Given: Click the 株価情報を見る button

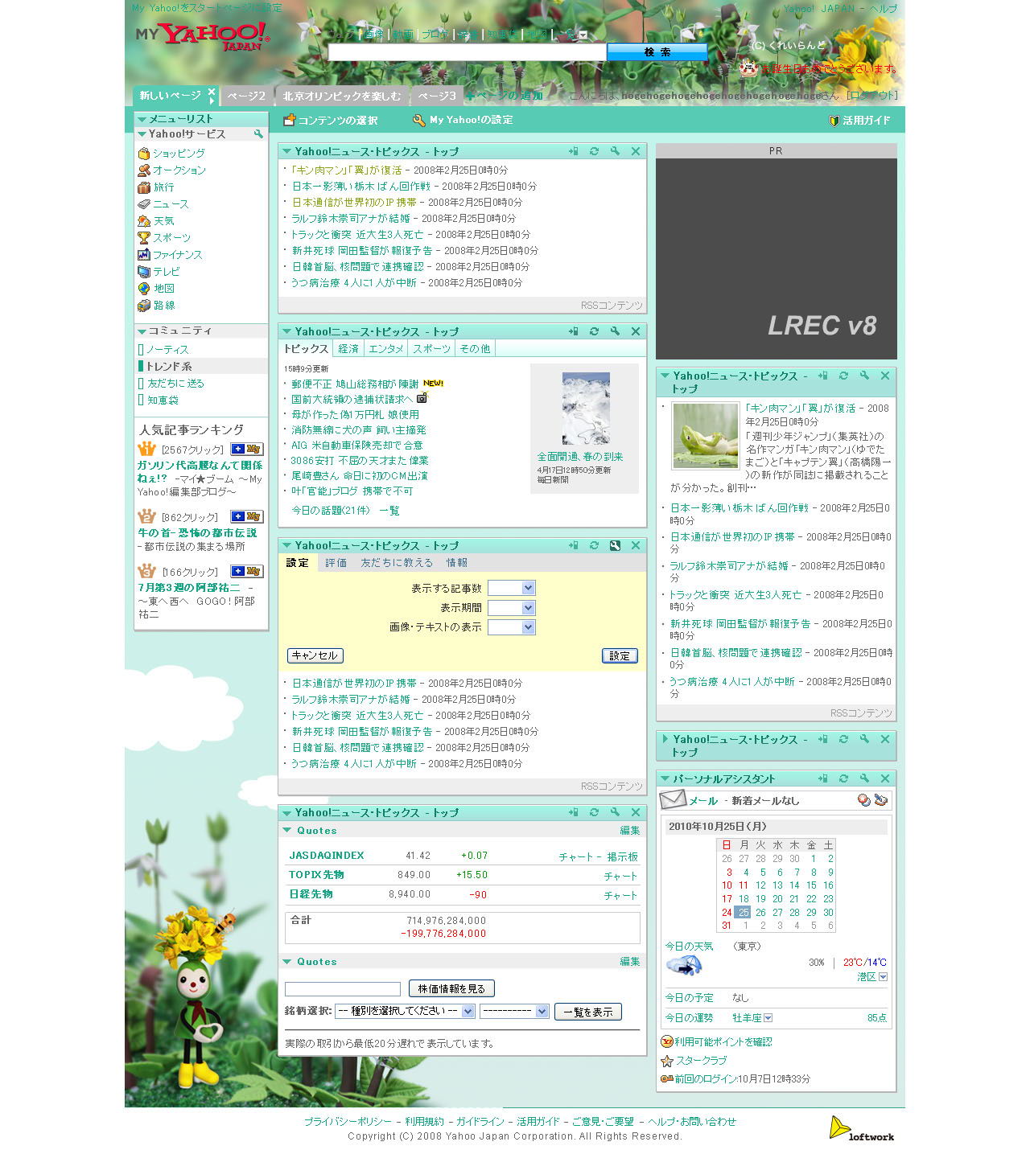Looking at the screenshot, I should tap(451, 988).
